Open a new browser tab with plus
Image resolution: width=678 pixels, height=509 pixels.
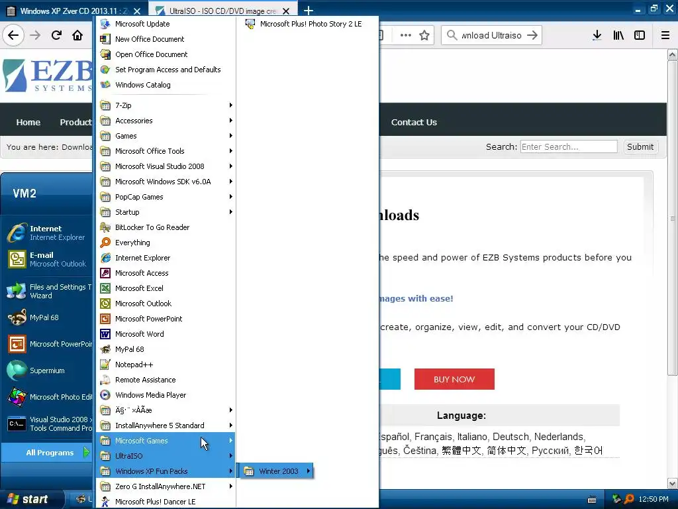(309, 11)
